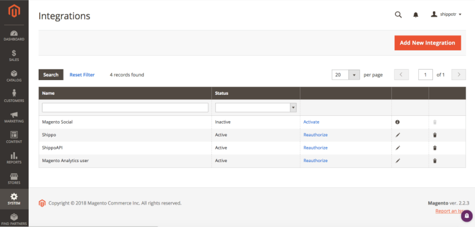The width and height of the screenshot is (475, 227).
Task: Click Add New Integration button
Action: (x=427, y=43)
